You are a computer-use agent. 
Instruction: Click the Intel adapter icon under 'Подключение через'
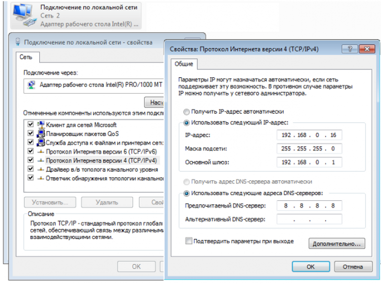[31, 85]
